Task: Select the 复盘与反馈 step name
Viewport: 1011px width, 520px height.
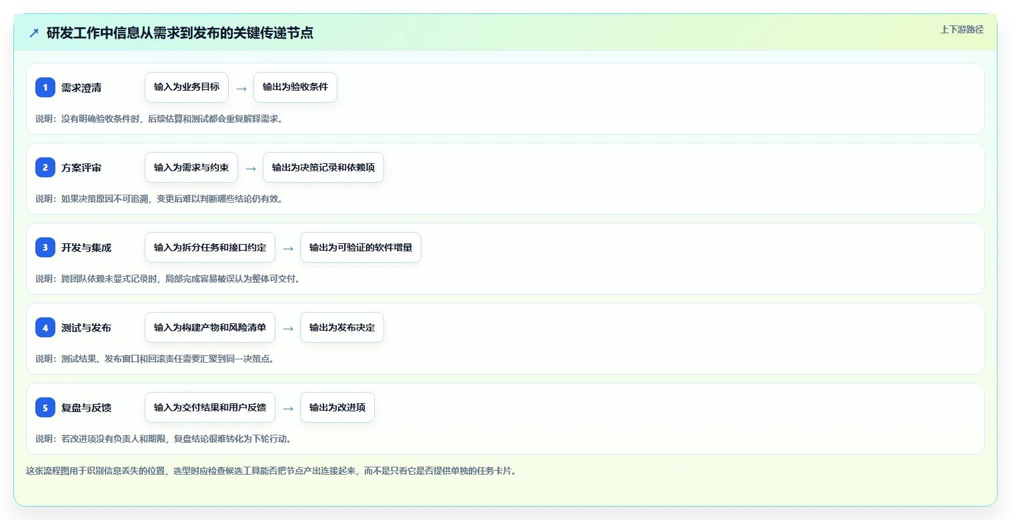Action: point(87,407)
